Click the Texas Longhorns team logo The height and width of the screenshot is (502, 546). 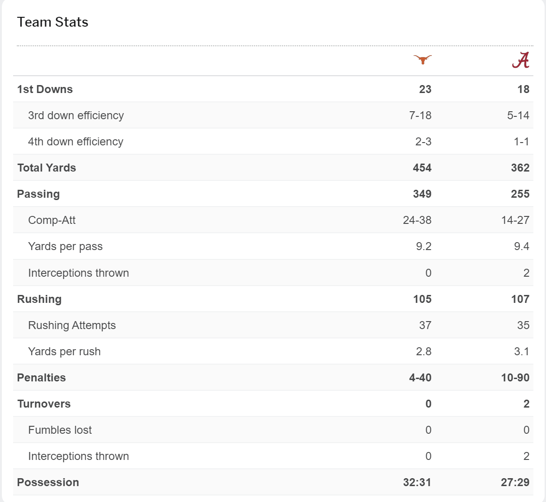(422, 59)
